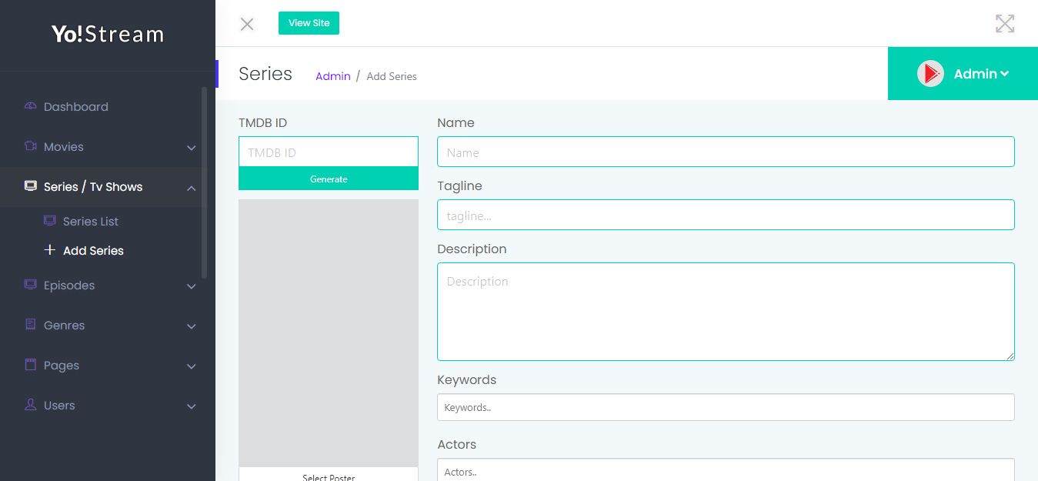This screenshot has height=481, width=1038.
Task: Click the Series / Tv Shows monitor icon
Action: (31, 186)
